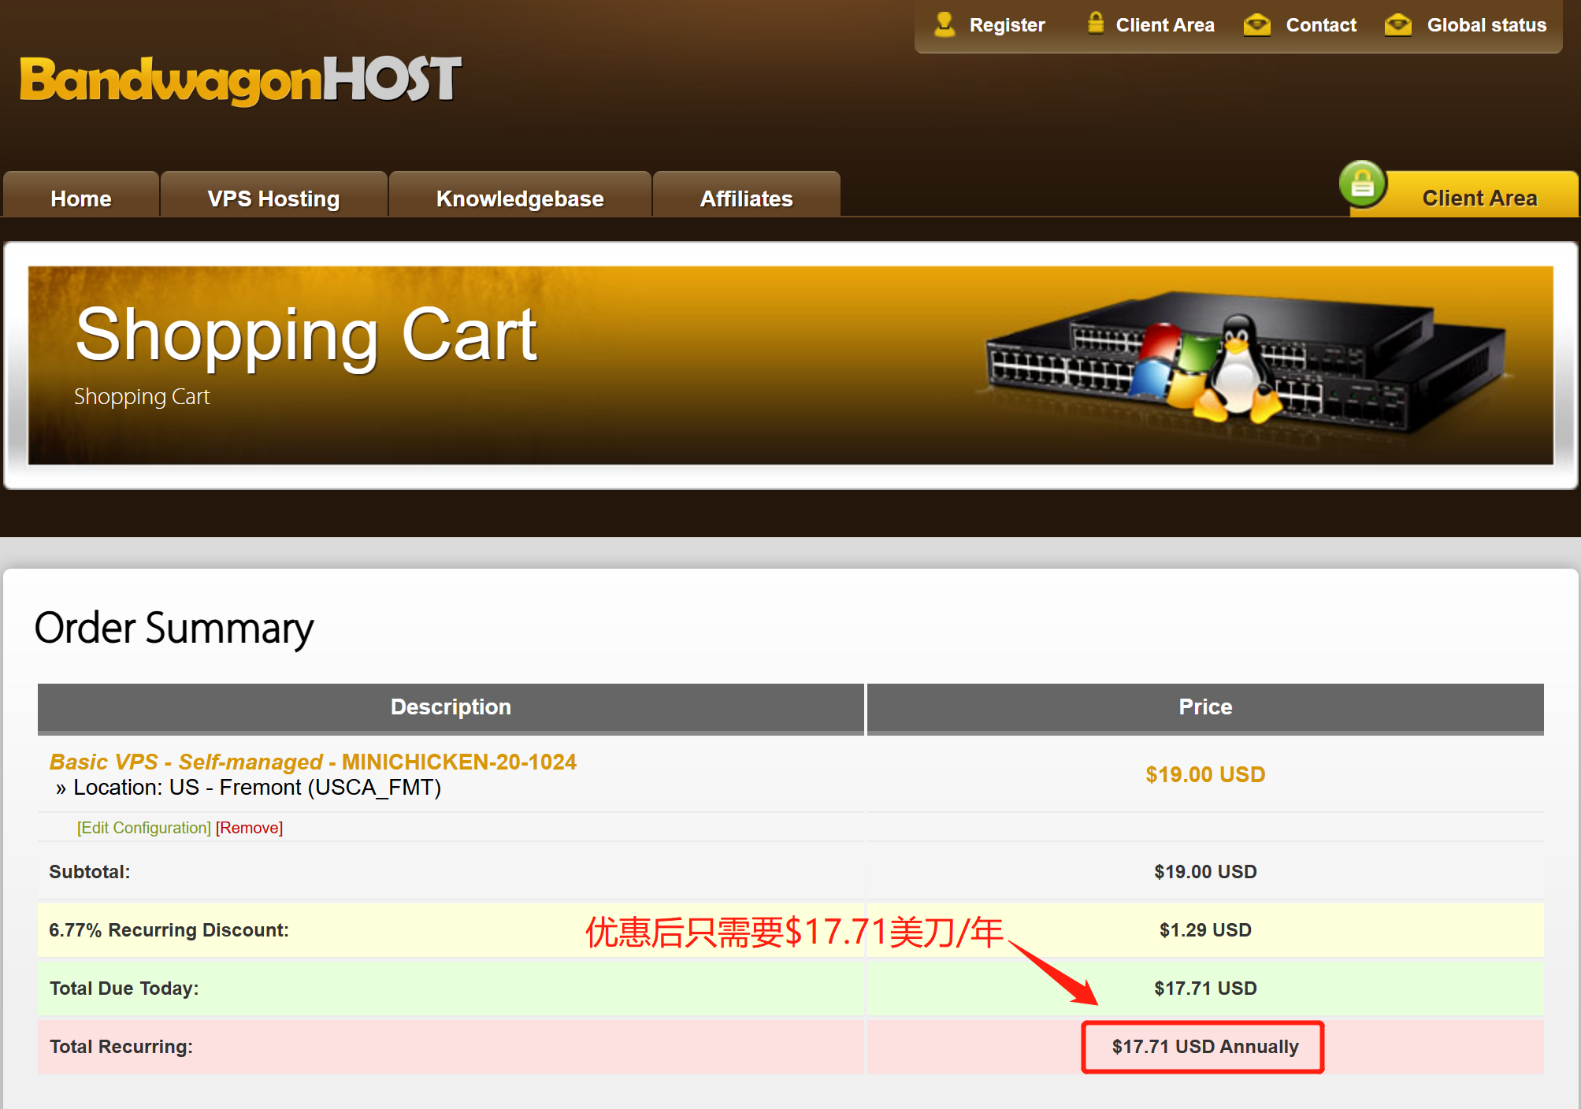Click the padlock icon beside the top Client Area link

(1095, 23)
